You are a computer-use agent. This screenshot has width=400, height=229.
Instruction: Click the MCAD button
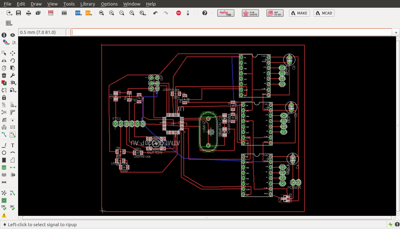tap(324, 13)
